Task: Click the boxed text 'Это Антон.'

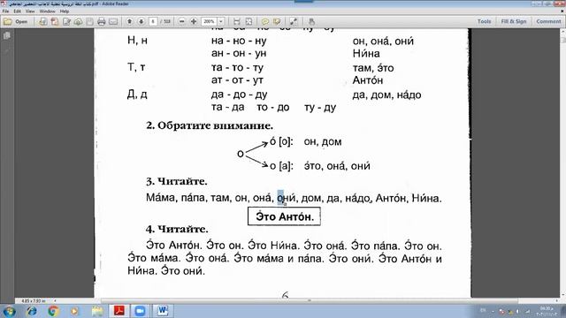Action: (x=284, y=216)
